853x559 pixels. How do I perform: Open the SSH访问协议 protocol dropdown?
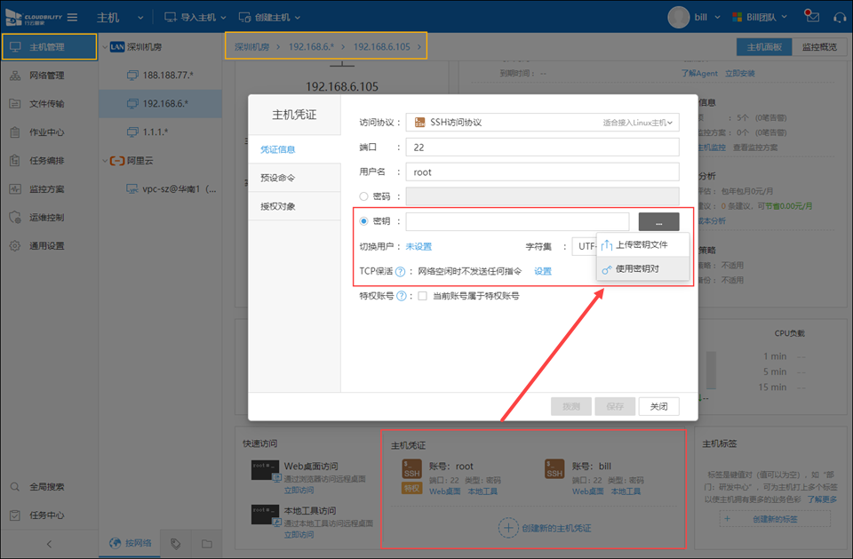click(x=542, y=122)
